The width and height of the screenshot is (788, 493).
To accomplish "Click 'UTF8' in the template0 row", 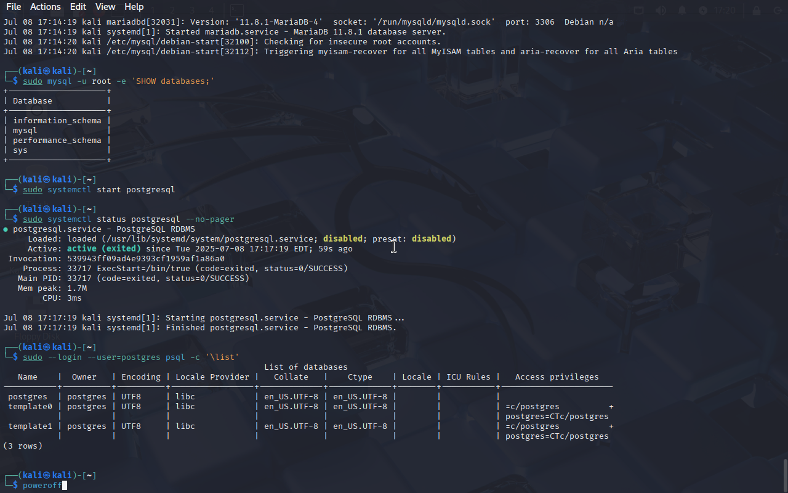I will coord(131,407).
